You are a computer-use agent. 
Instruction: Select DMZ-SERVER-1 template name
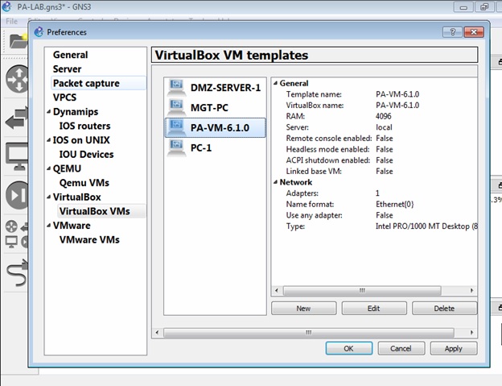tap(226, 88)
